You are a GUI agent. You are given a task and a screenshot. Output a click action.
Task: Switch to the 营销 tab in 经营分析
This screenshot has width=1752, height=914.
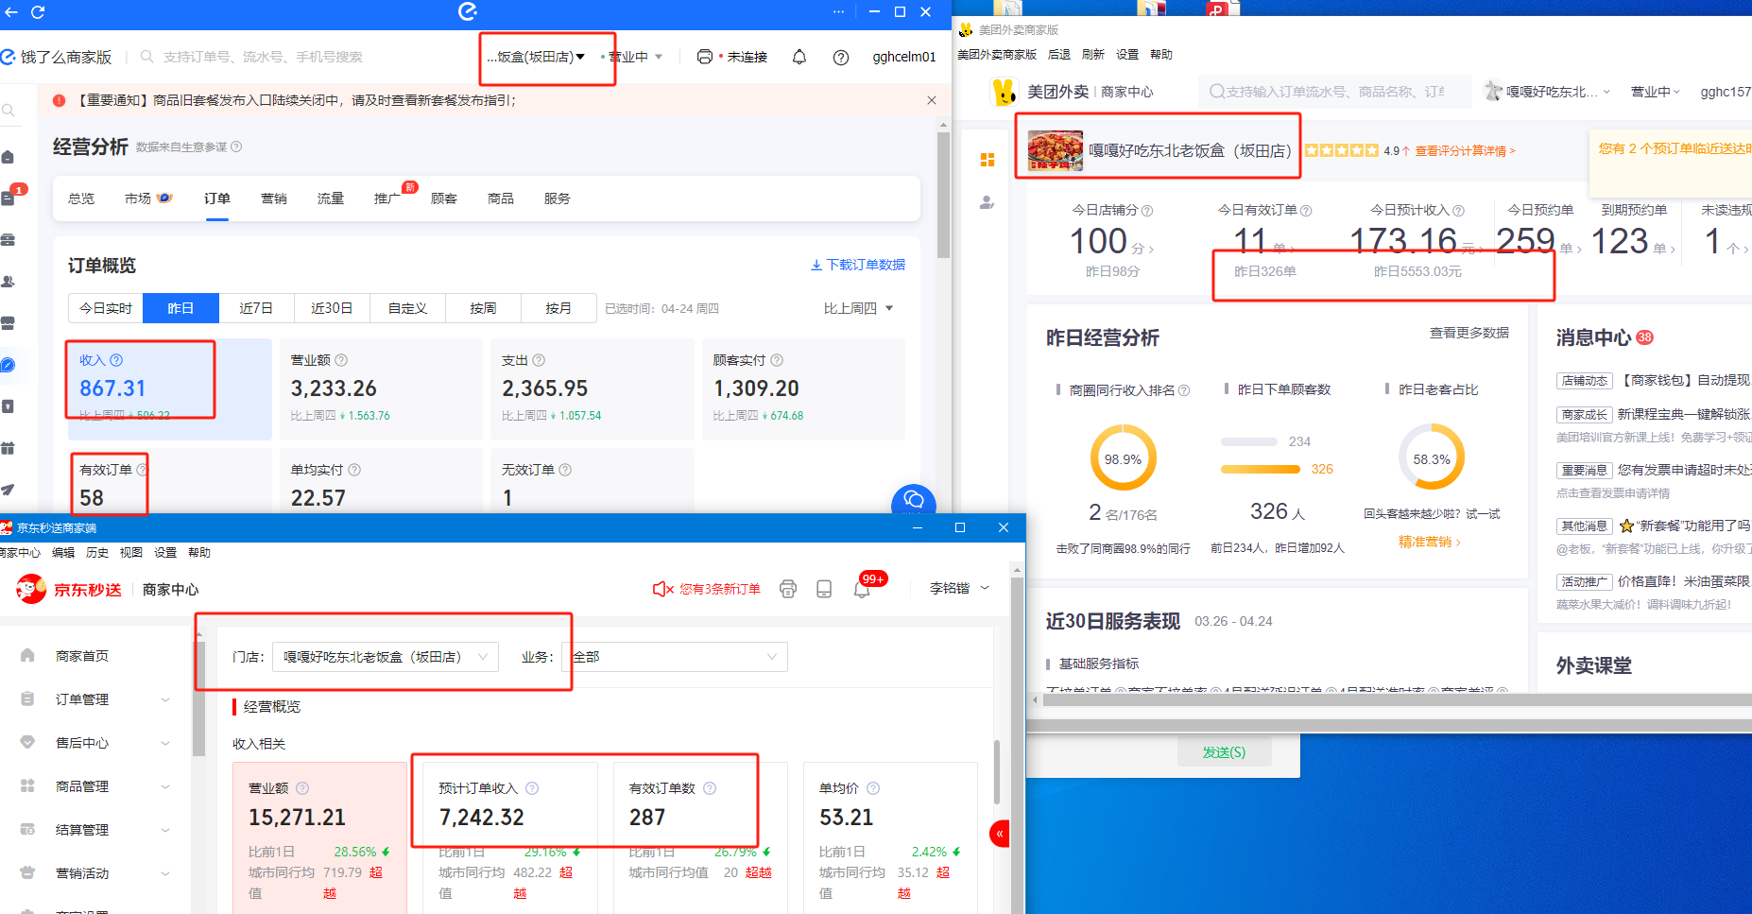coord(274,198)
